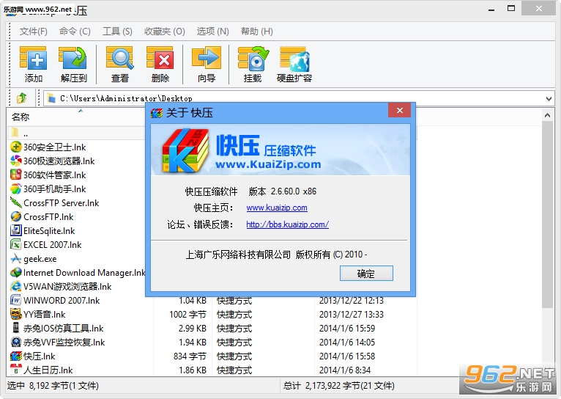Click the vertical scrollbar thumb in file list
The height and width of the screenshot is (399, 561).
[x=547, y=214]
